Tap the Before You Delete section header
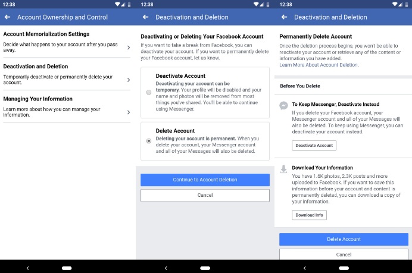The image size is (412, 273). coord(300,86)
